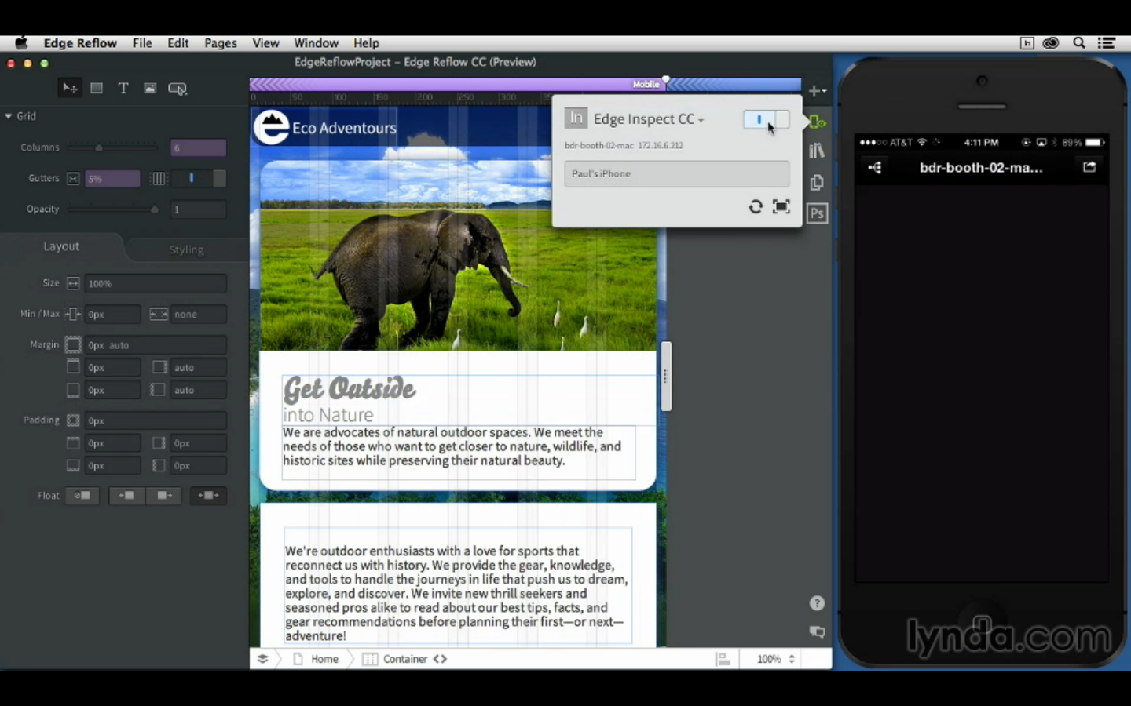Open the add breakpoint plus dropdown
This screenshot has height=706, width=1131.
[x=817, y=91]
